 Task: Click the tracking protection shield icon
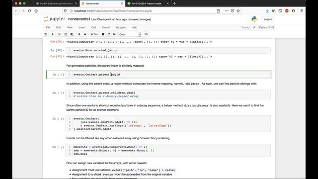point(65,11)
